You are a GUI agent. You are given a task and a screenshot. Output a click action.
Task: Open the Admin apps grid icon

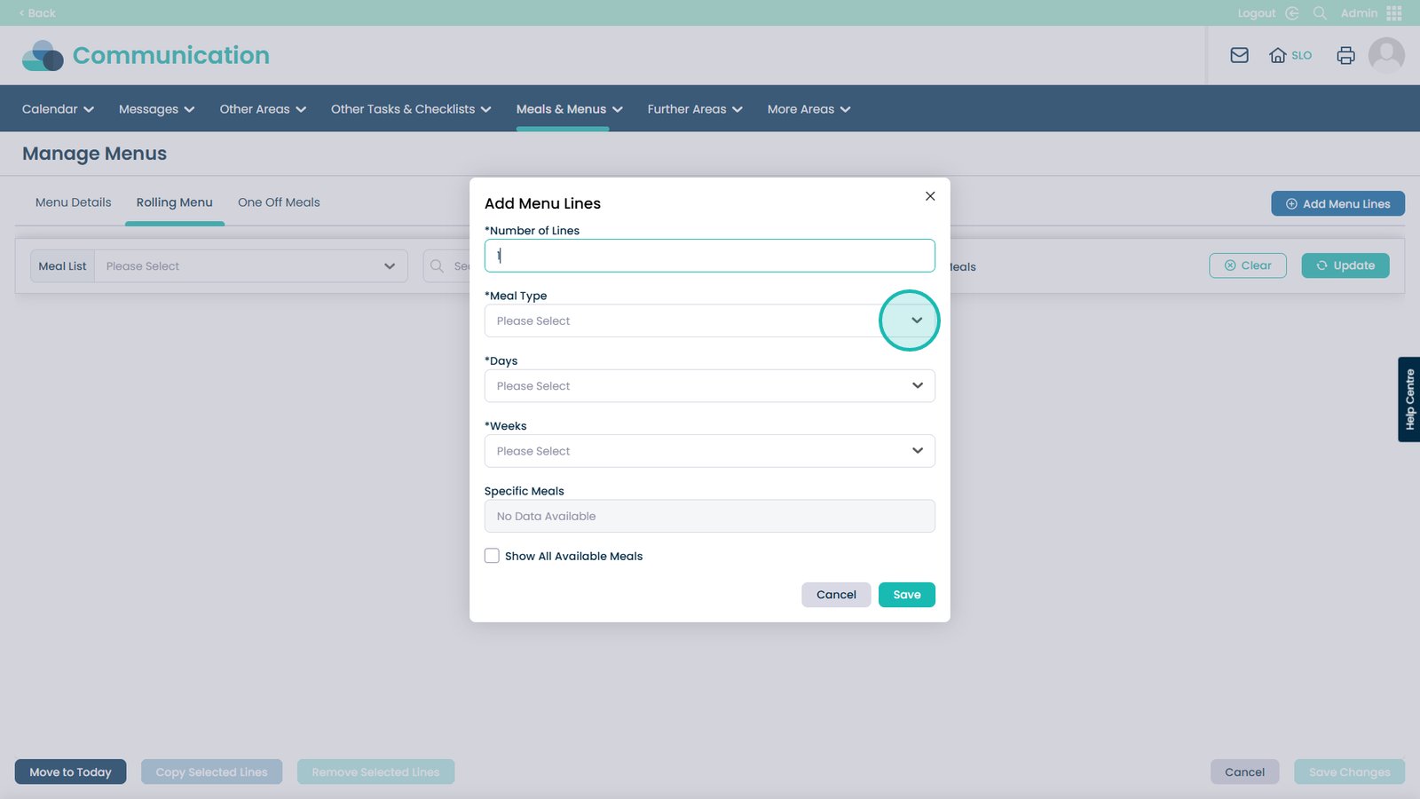(x=1393, y=13)
